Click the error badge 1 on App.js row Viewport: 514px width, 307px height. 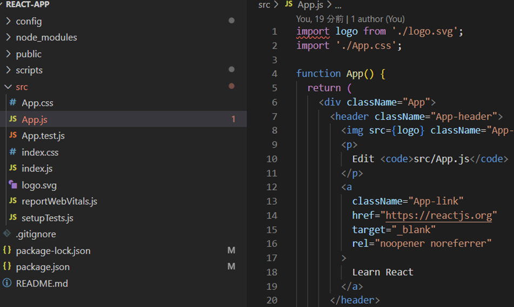pyautogui.click(x=233, y=119)
